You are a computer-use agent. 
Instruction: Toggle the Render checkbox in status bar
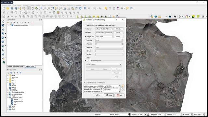[183, 114]
